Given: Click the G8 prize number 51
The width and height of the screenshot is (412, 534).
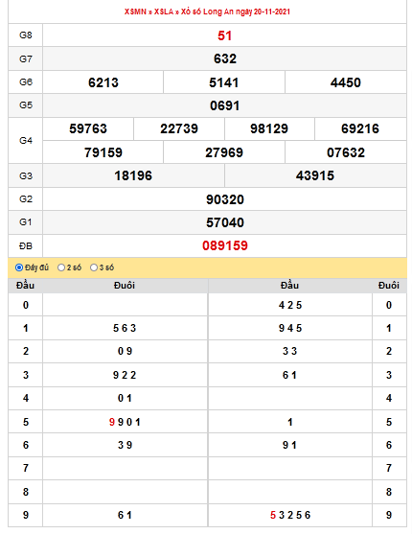Looking at the screenshot, I should point(225,35).
